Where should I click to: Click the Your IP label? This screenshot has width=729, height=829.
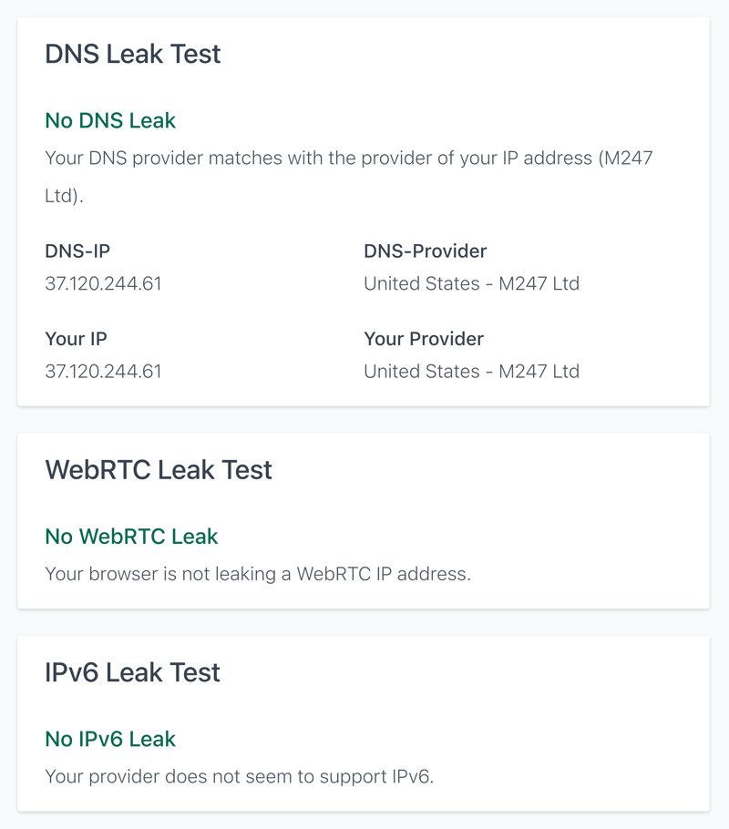77,338
